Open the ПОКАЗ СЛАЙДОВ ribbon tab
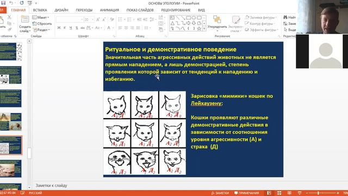Image resolution: width=348 pixels, height=196 pixels. click(140, 10)
